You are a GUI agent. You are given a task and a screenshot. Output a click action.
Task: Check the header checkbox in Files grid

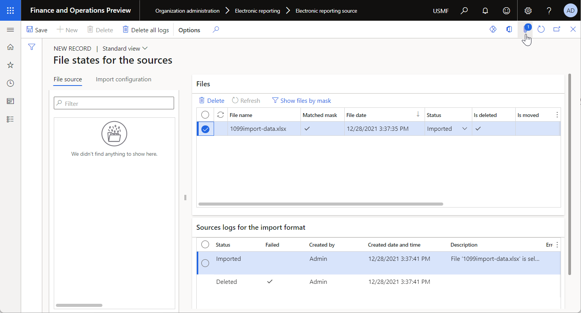click(x=205, y=114)
